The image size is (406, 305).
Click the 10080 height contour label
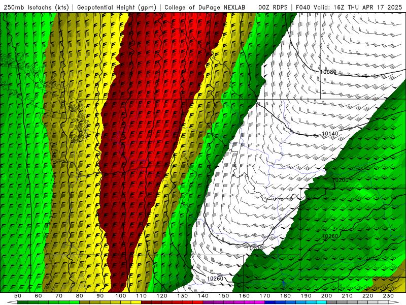click(x=328, y=72)
